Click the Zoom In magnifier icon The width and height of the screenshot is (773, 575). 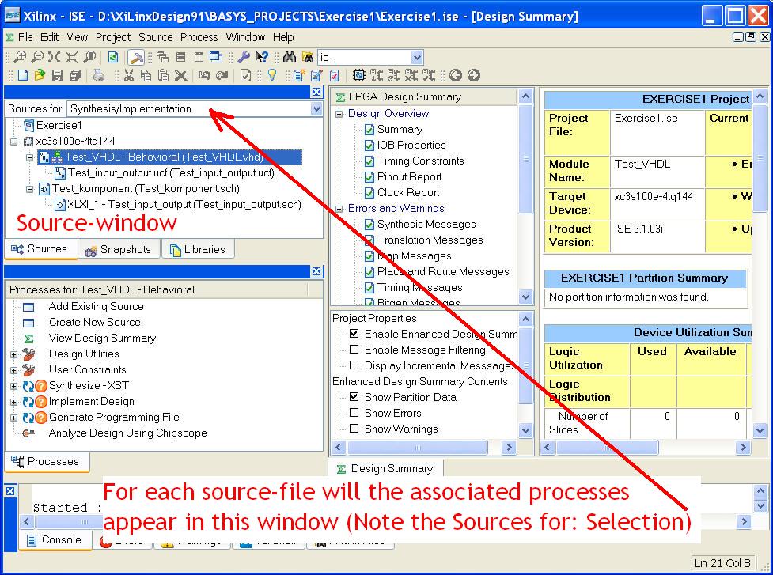click(20, 57)
